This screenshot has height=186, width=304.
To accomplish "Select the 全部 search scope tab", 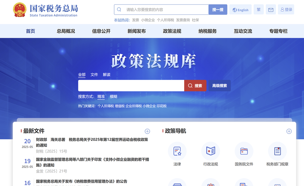I will point(82,75).
